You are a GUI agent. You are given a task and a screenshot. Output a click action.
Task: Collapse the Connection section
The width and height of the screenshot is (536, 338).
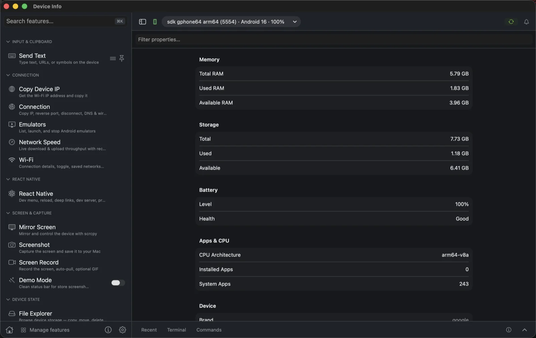point(8,75)
